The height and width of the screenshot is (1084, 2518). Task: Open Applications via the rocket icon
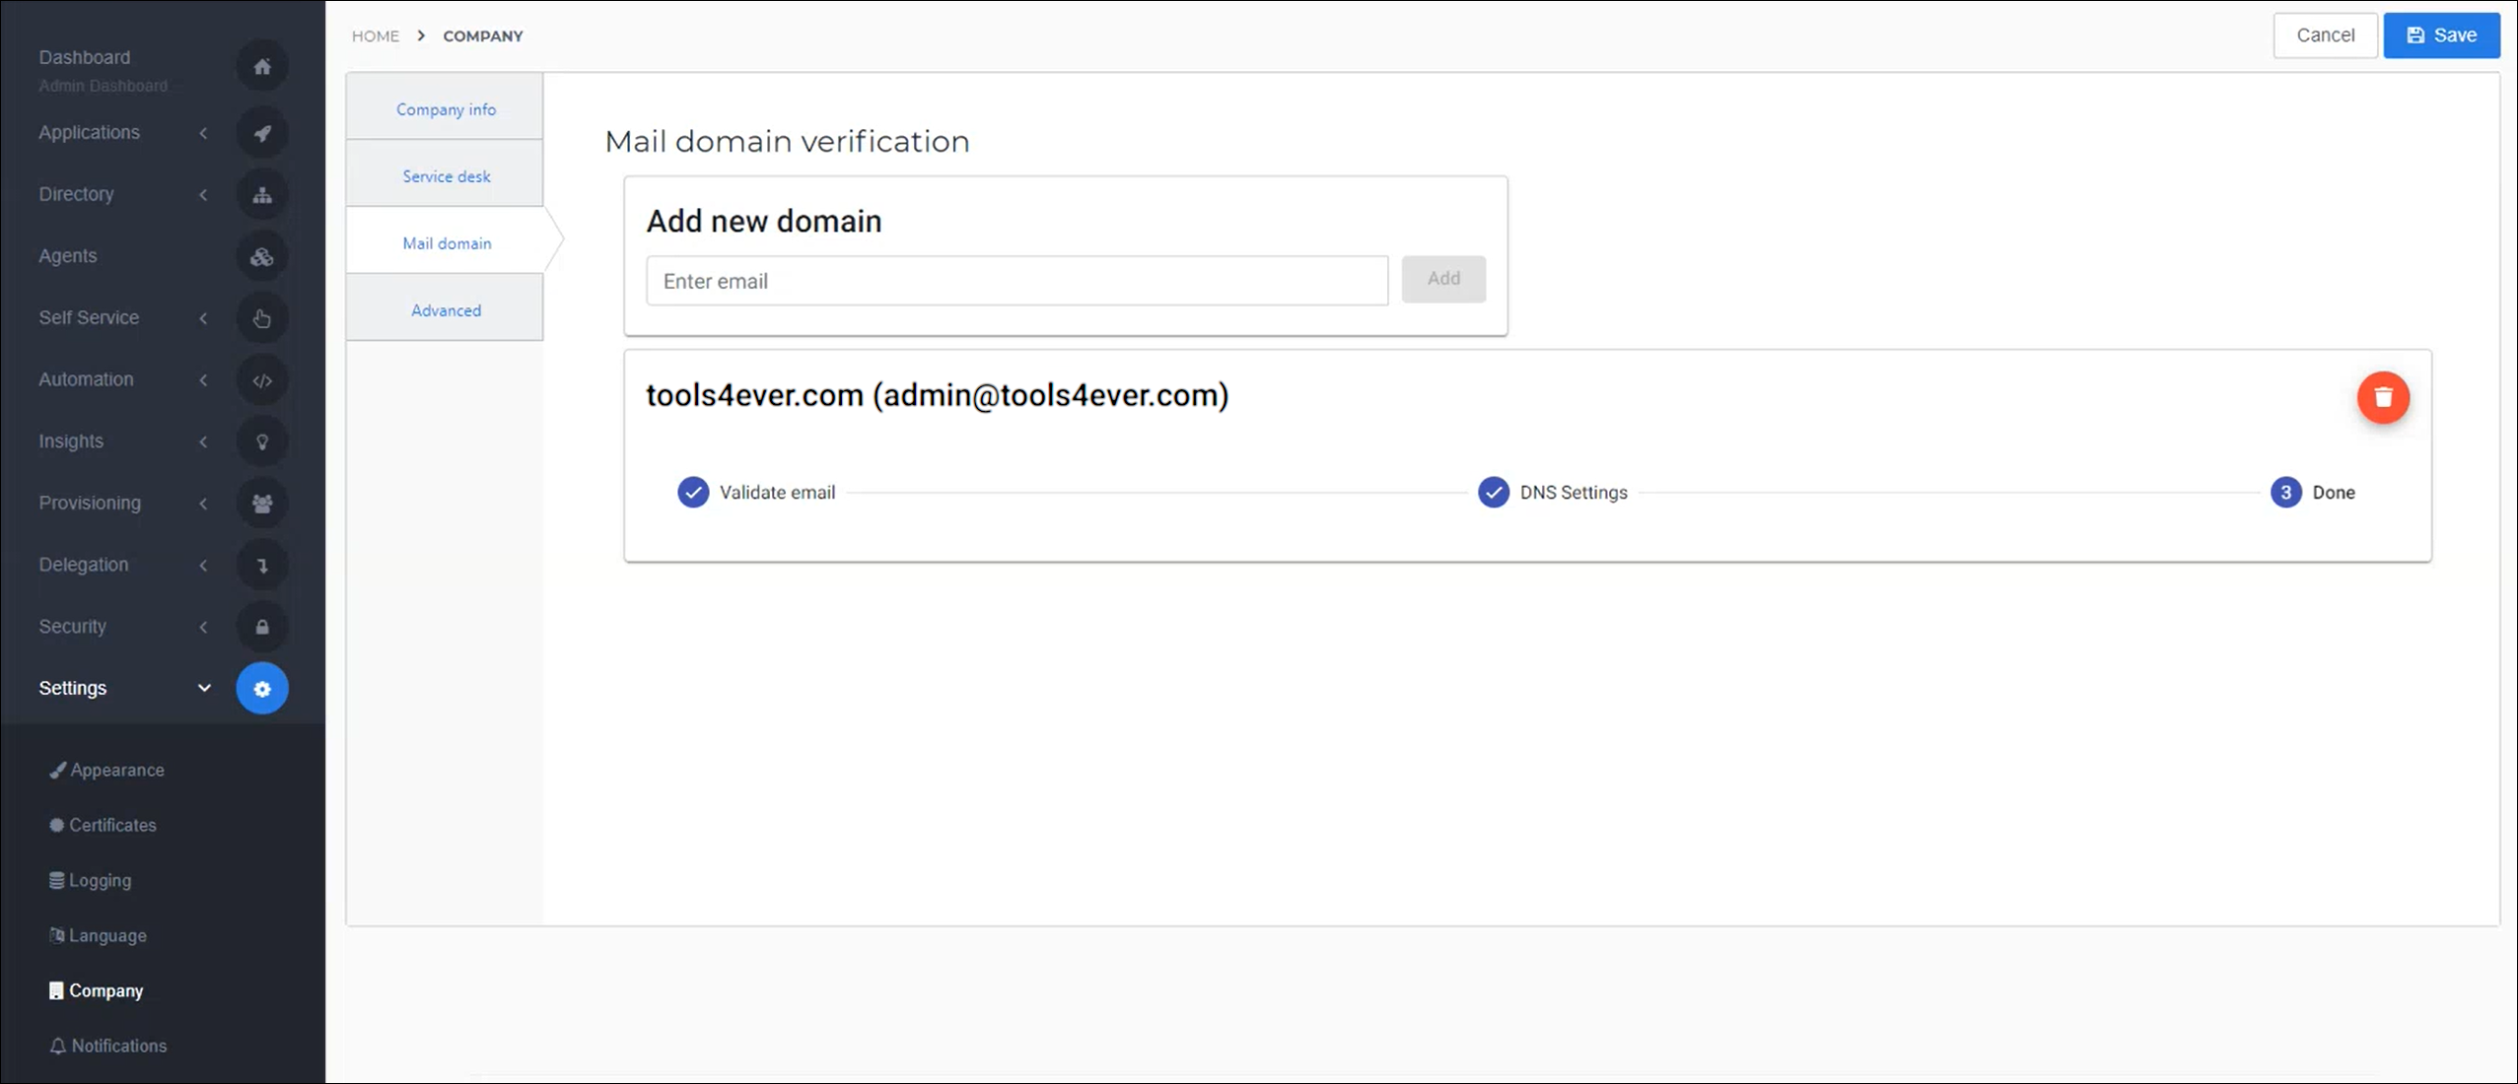pos(262,133)
